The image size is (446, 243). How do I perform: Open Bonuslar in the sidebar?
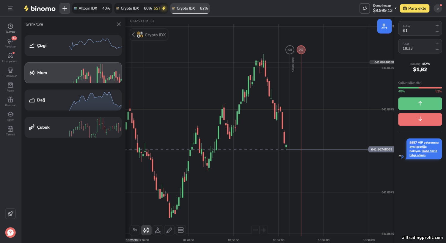click(x=10, y=101)
